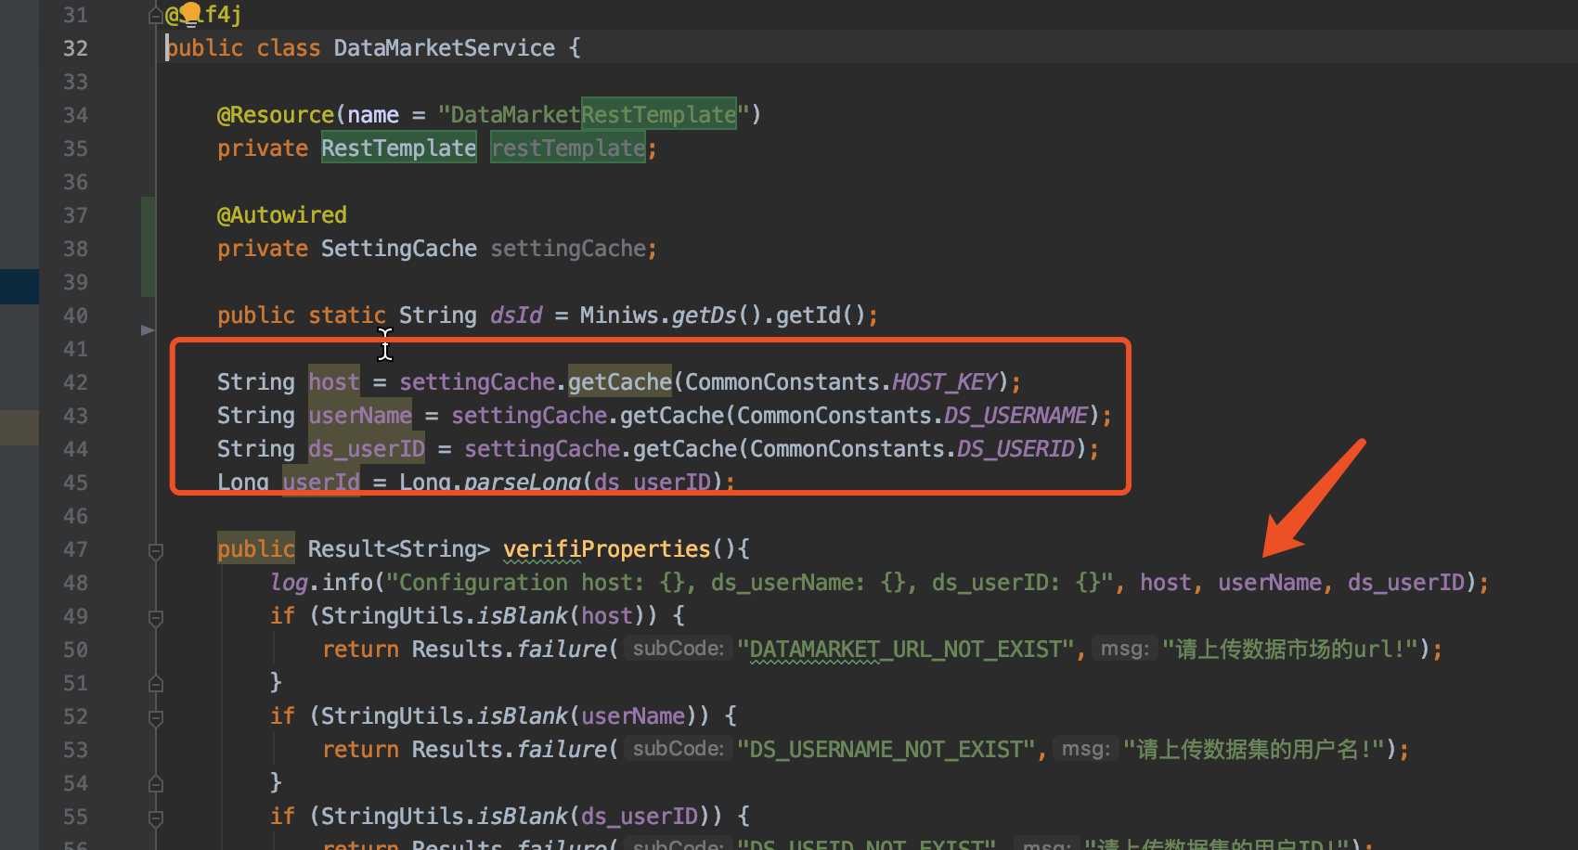Click line number 47 in the gutter

tap(75, 549)
